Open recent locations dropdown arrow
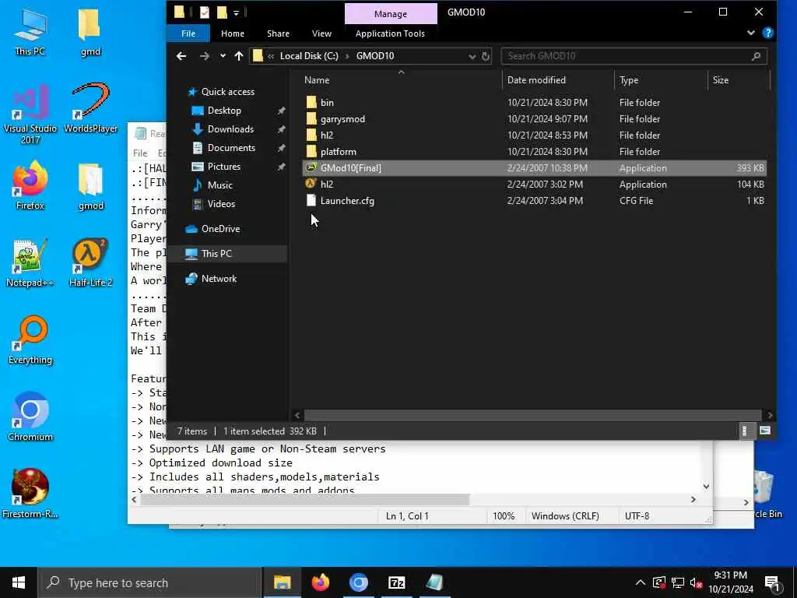The height and width of the screenshot is (598, 797). pyautogui.click(x=223, y=56)
